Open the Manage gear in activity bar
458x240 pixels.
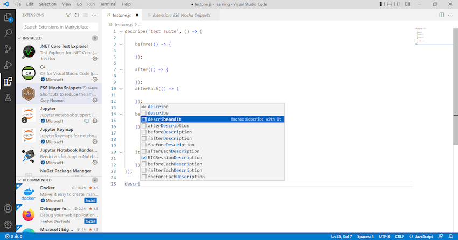click(x=8, y=224)
